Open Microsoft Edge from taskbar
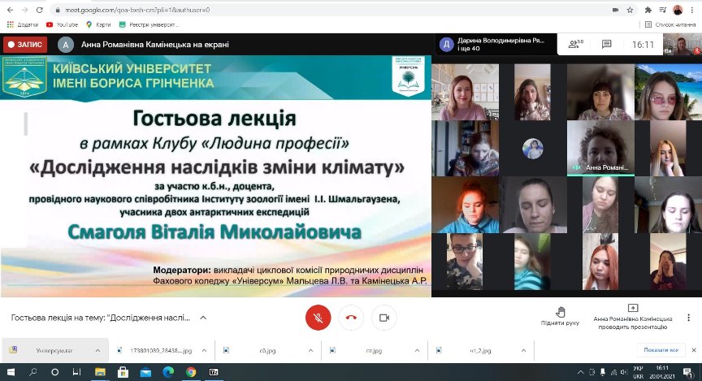 [168, 372]
